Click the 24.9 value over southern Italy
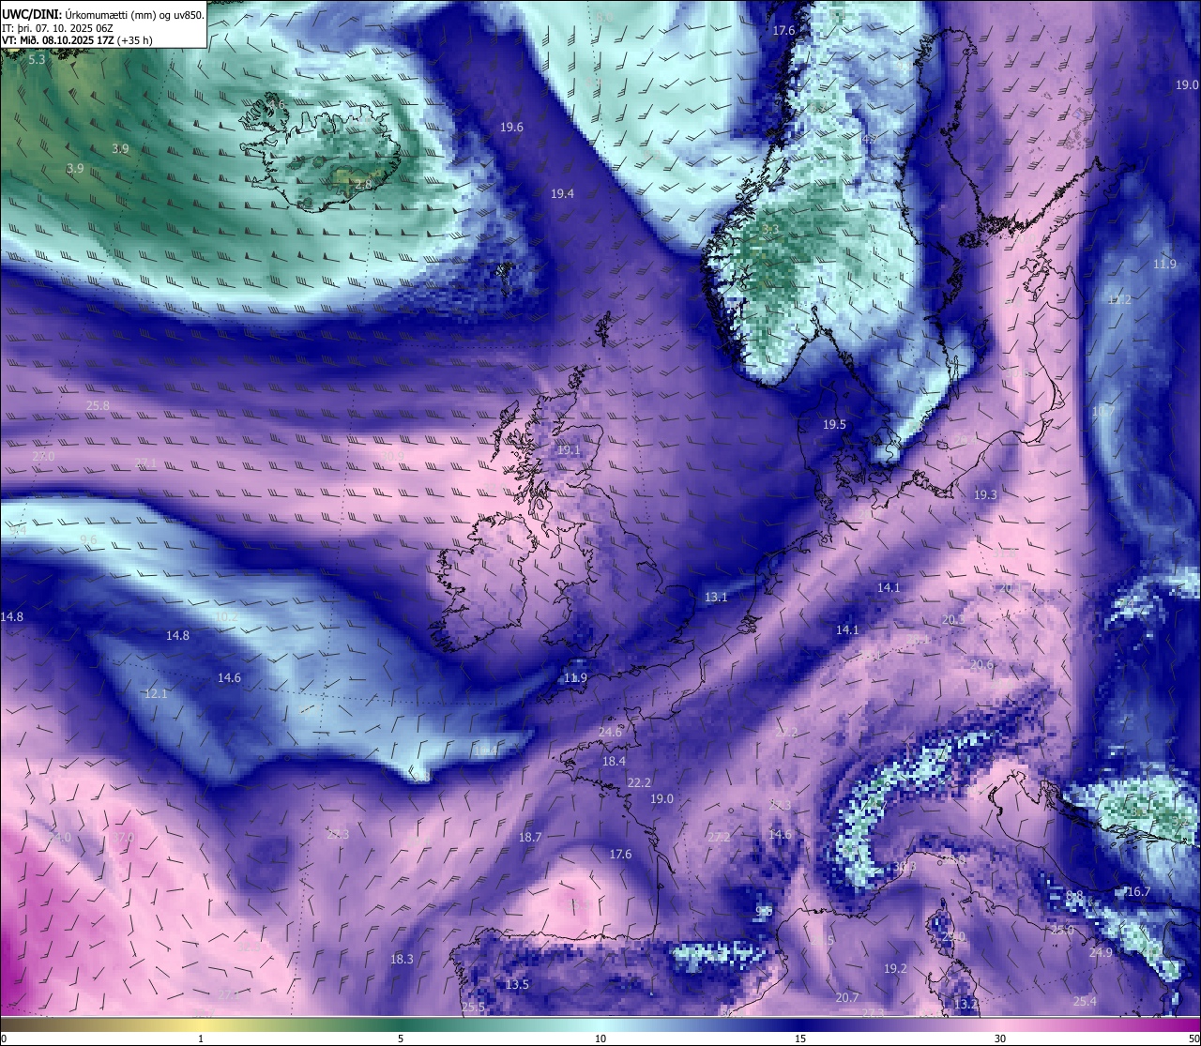 (1101, 953)
